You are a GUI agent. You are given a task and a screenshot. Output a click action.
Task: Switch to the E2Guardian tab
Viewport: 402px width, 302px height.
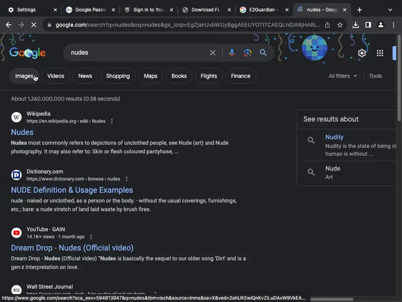tap(264, 10)
